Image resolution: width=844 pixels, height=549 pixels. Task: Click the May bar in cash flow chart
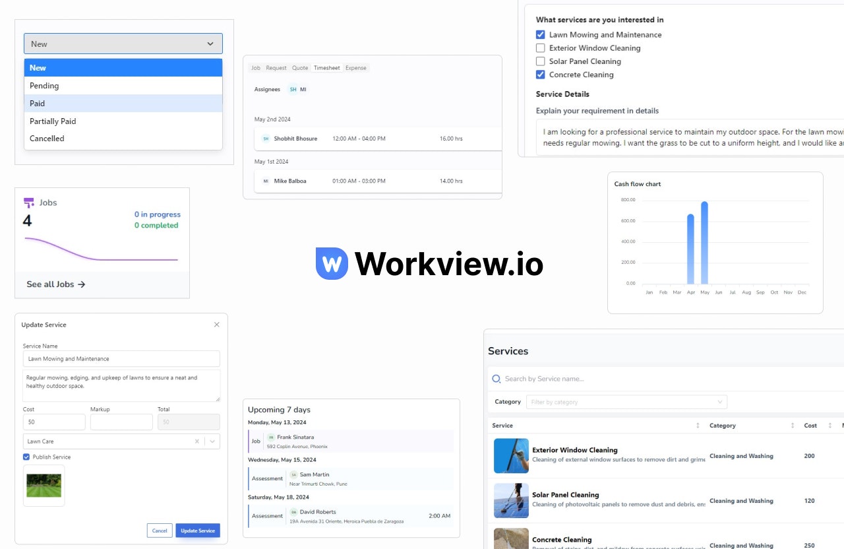coord(704,243)
